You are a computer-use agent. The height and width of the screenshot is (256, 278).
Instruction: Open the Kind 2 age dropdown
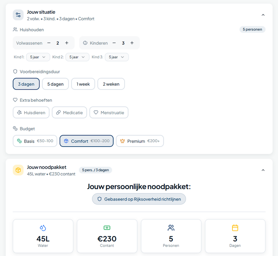pos(77,57)
